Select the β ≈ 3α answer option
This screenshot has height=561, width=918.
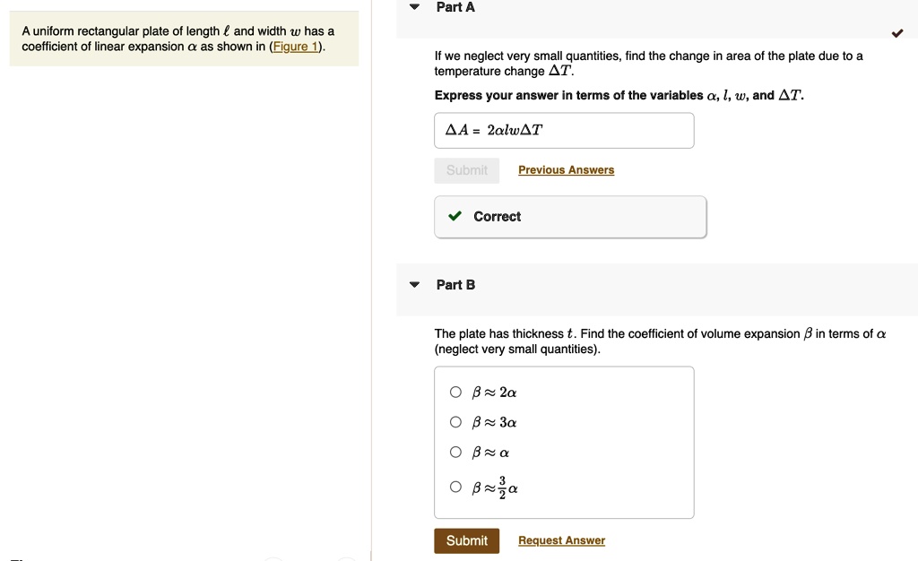click(x=455, y=421)
